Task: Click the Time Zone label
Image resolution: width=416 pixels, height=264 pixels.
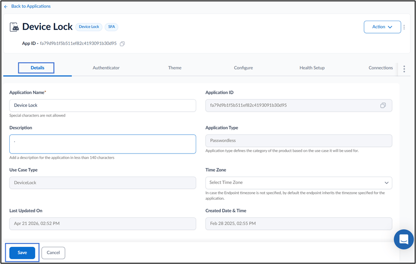Action: (x=215, y=170)
